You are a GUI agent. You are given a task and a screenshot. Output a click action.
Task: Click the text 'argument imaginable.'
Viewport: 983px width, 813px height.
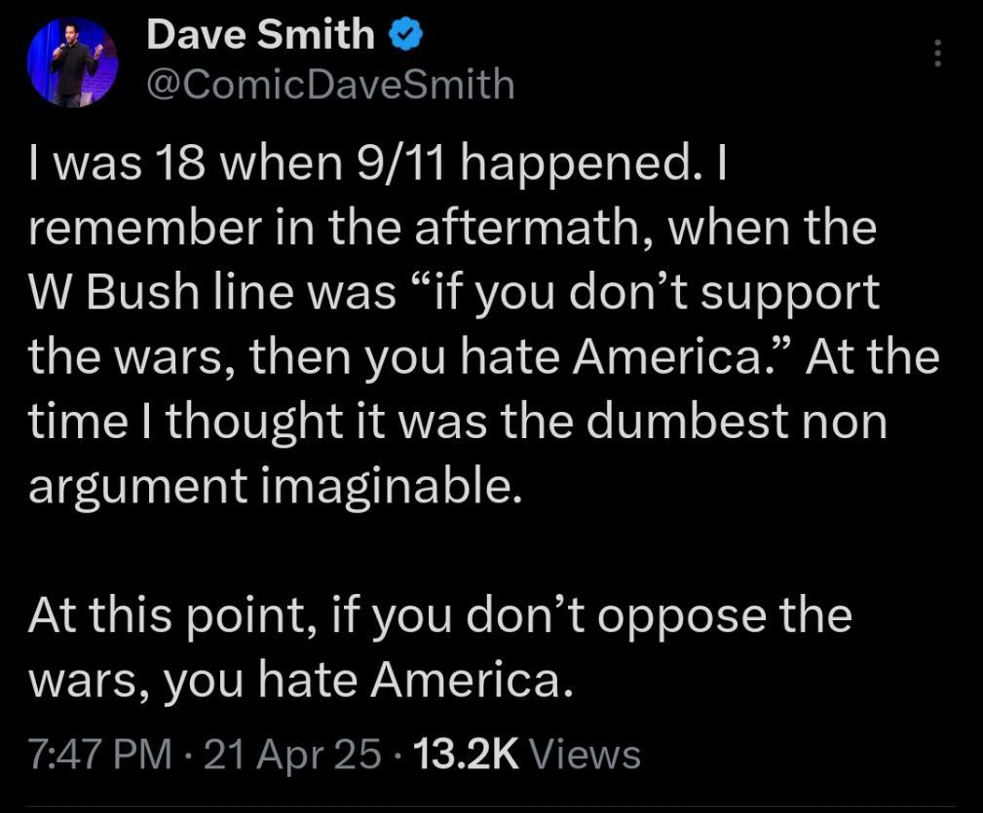(275, 487)
